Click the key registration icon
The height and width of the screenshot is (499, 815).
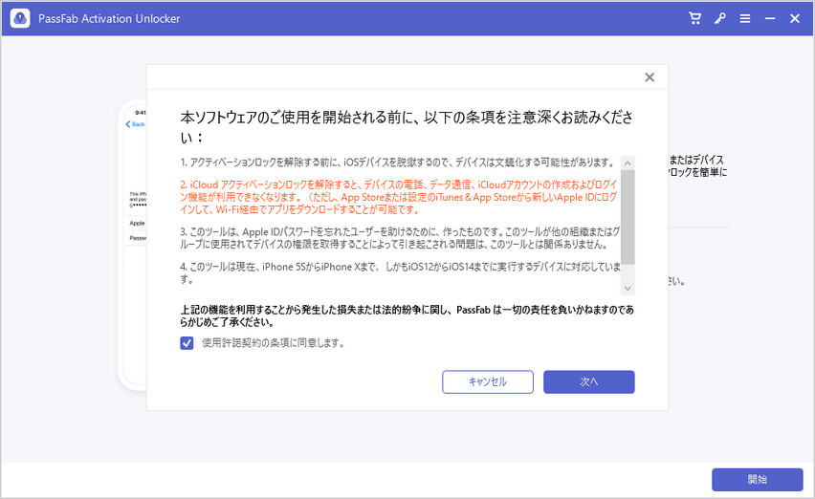720,19
